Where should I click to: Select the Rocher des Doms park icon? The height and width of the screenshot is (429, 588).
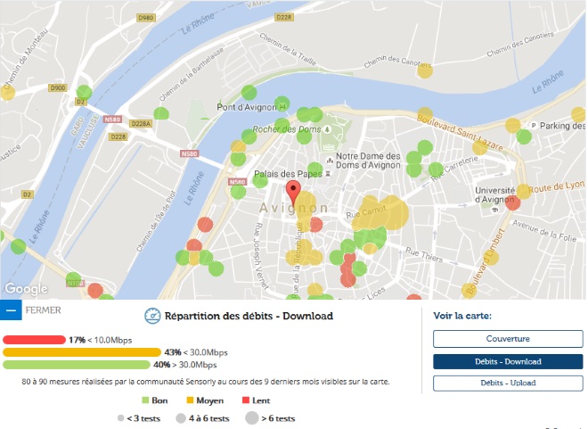click(328, 128)
